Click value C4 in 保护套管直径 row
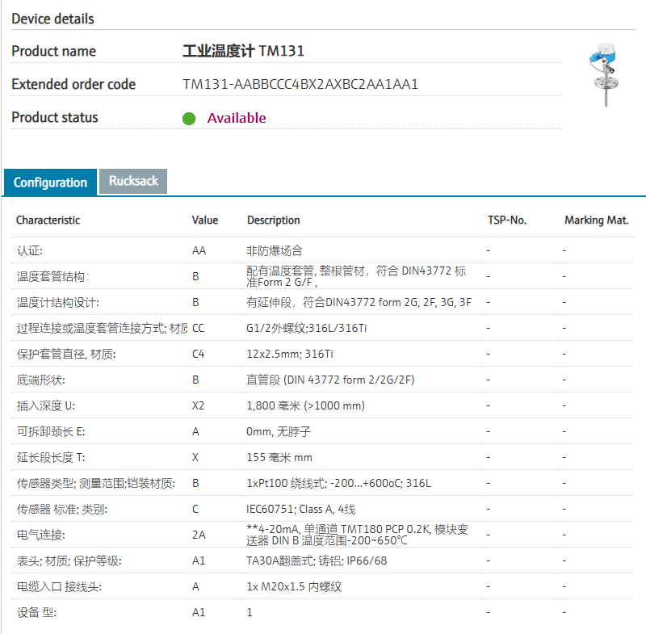The width and height of the screenshot is (646, 634). [x=199, y=354]
